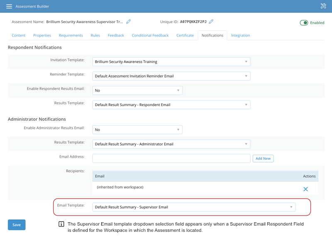
Task: Switch to the Content tab
Action: (x=18, y=35)
